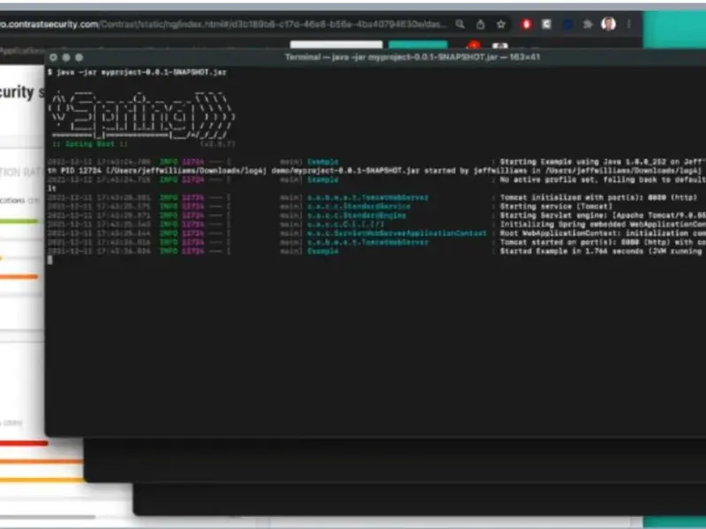The height and width of the screenshot is (529, 706).
Task: Click the 'Started Example in' log message
Action: (603, 251)
